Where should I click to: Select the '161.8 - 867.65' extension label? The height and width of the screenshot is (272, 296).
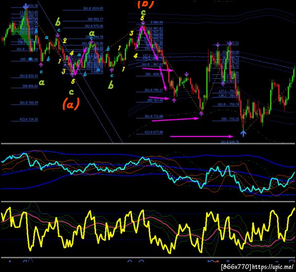click(152, 65)
